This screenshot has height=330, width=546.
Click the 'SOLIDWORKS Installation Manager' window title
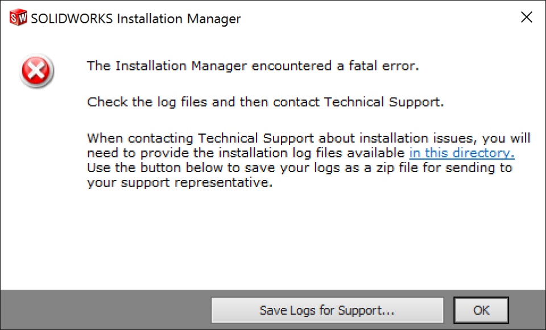[x=136, y=18]
